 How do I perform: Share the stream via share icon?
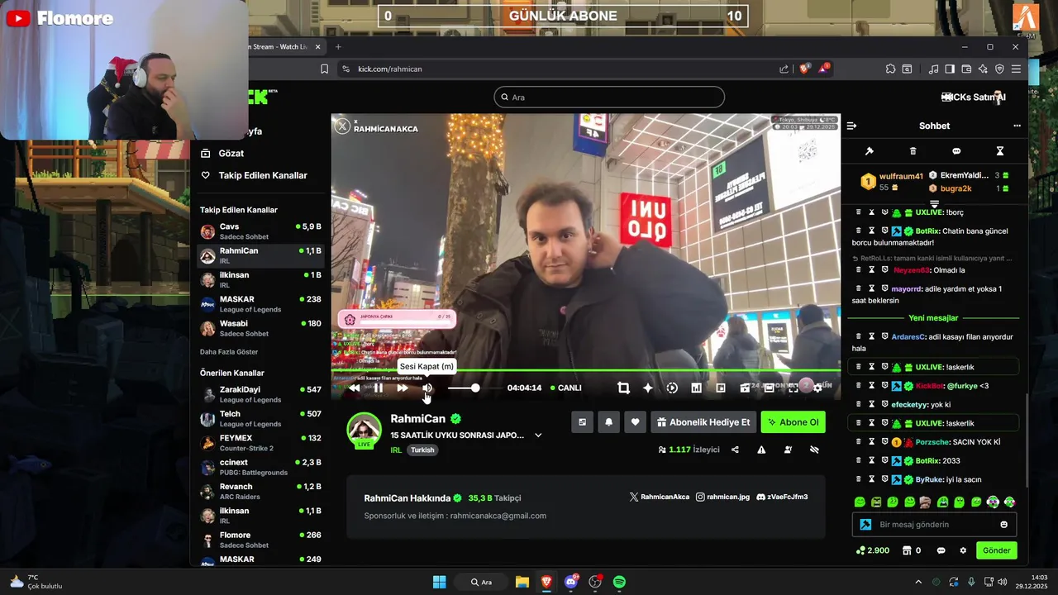pyautogui.click(x=735, y=450)
